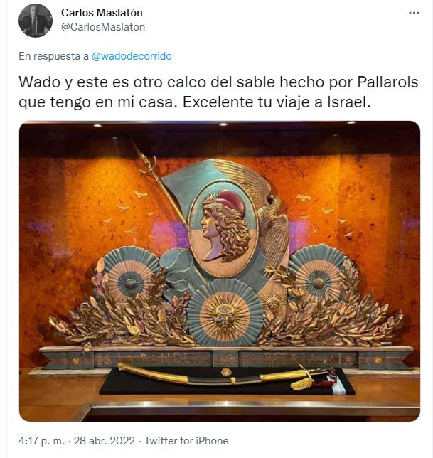The width and height of the screenshot is (433, 458).
Task: Click the 28 abr. 2022 date
Action: 105,440
